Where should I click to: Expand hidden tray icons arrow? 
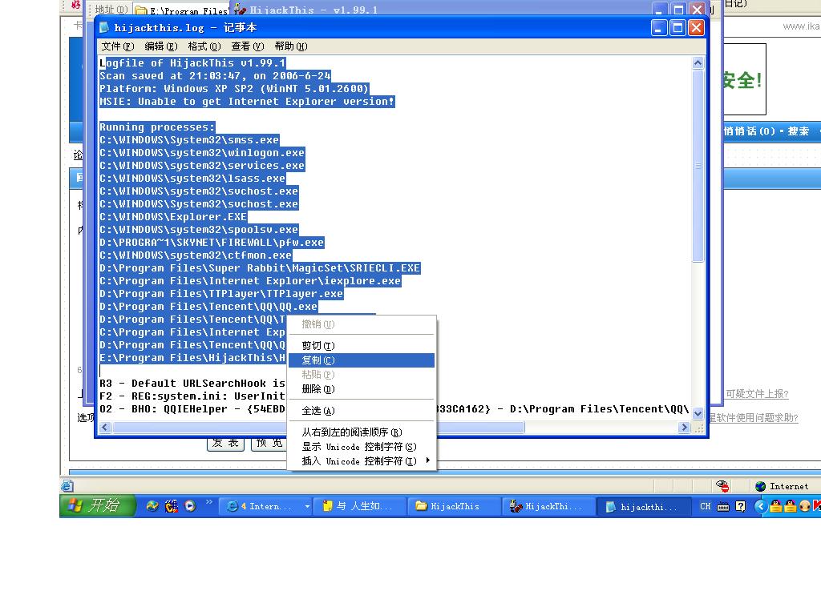(761, 506)
